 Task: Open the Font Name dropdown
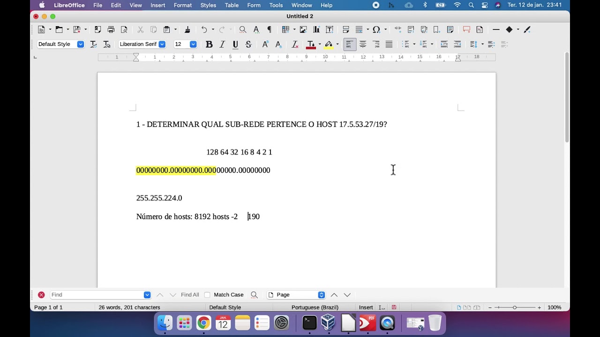tap(162, 44)
